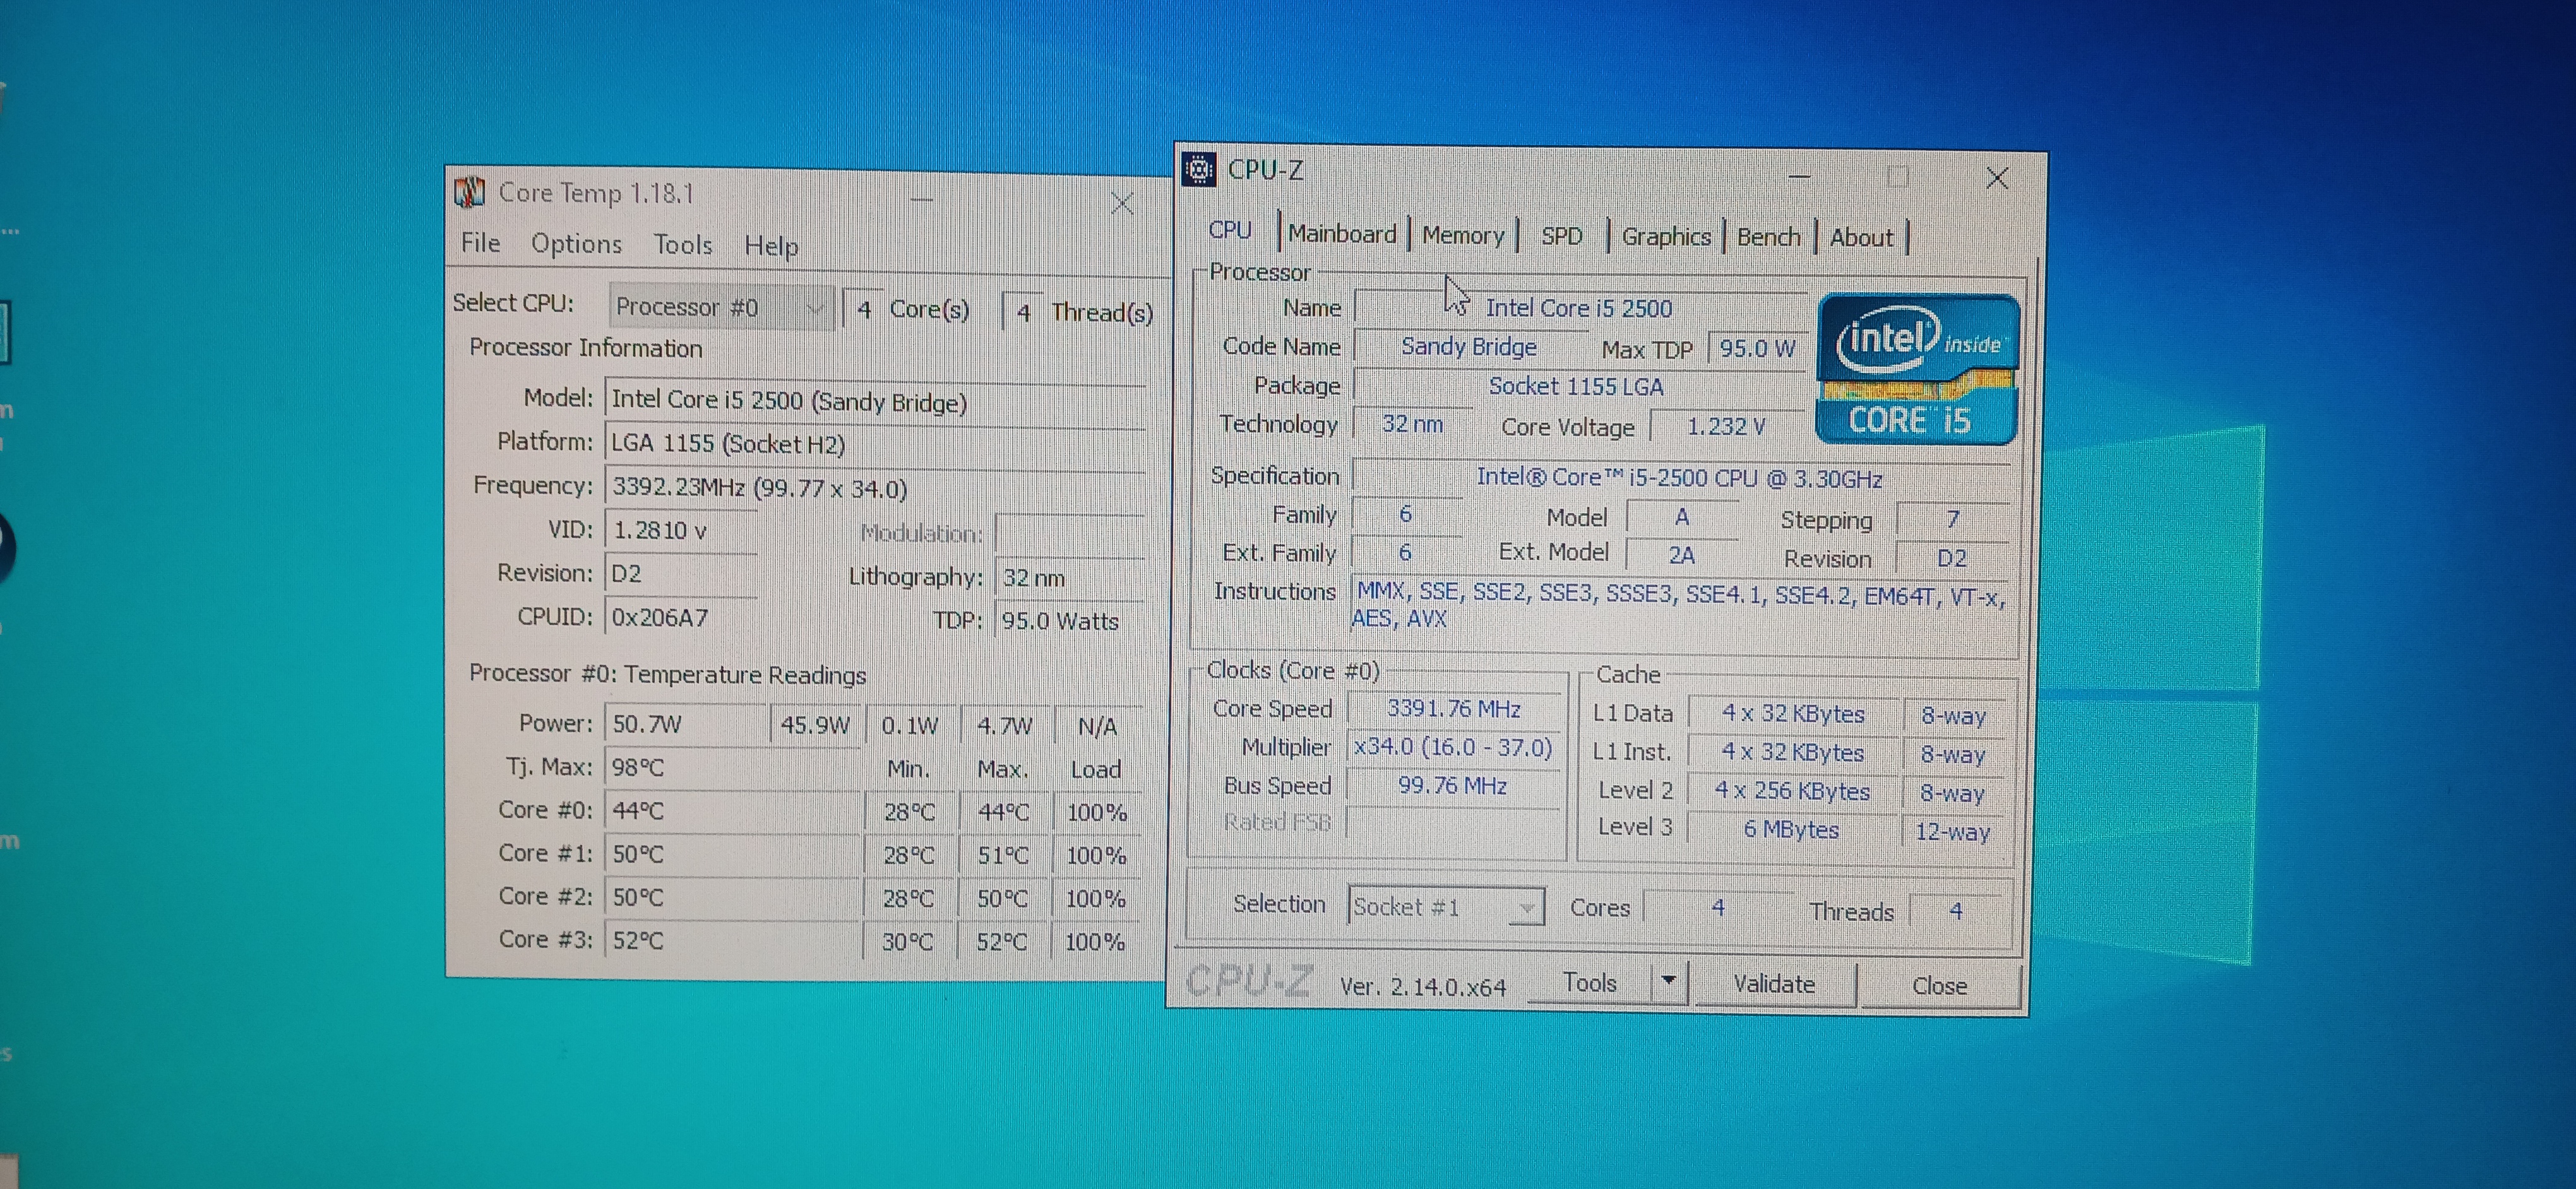Viewport: 2576px width, 1189px height.
Task: Open the Options menu in Core Temp
Action: (576, 244)
